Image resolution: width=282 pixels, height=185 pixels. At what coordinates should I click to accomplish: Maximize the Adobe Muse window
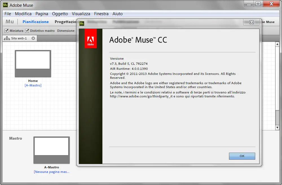[258, 4]
